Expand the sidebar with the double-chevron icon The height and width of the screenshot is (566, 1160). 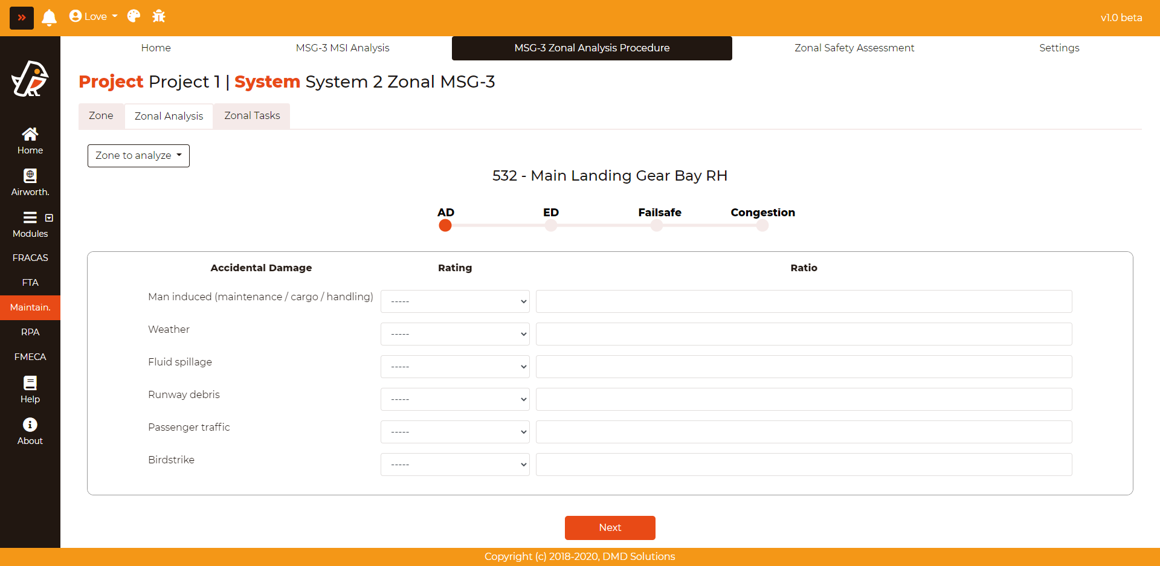pyautogui.click(x=22, y=18)
